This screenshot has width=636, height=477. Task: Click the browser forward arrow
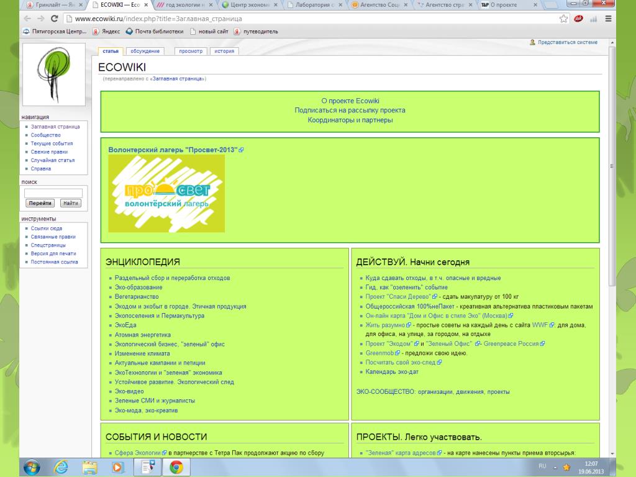tap(40, 19)
